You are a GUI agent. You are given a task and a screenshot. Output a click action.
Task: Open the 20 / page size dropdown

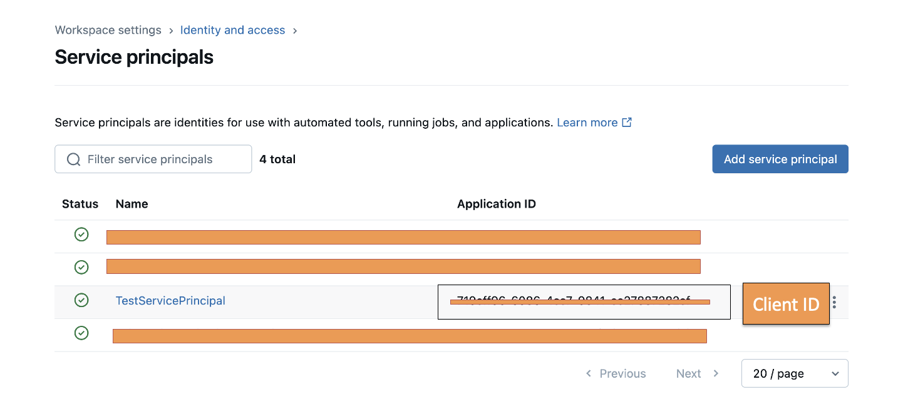pos(794,373)
